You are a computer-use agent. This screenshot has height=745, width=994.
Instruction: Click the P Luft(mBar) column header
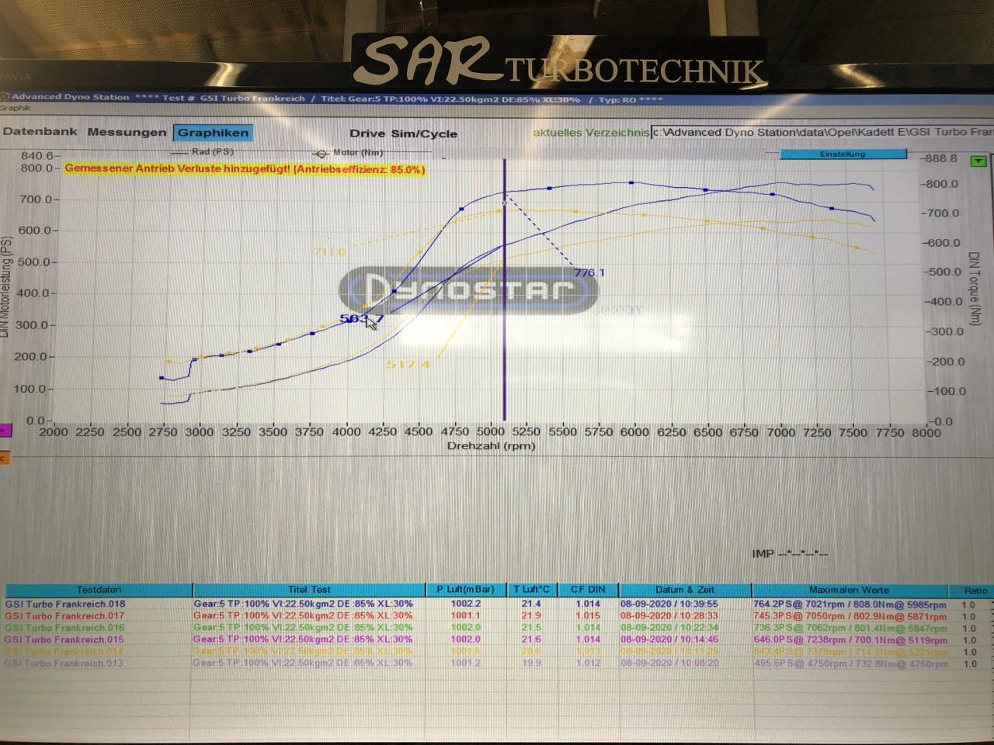point(465,590)
